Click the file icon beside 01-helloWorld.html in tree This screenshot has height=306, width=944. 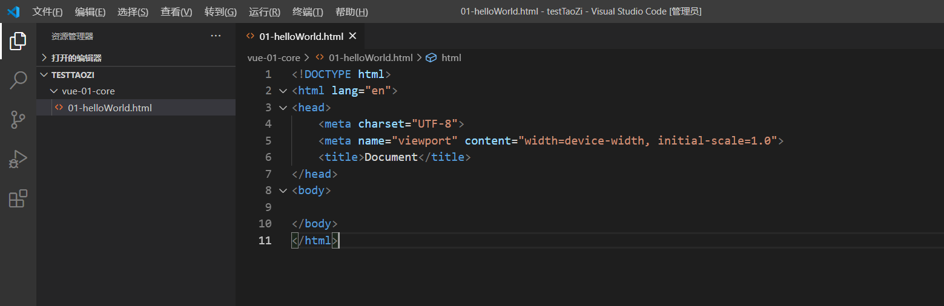(x=59, y=108)
